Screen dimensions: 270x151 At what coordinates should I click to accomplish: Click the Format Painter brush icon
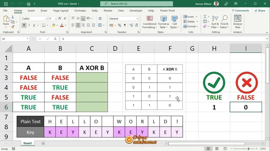[13, 26]
